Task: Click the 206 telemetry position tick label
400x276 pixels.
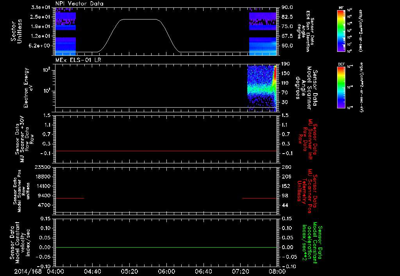Action: 286,177
